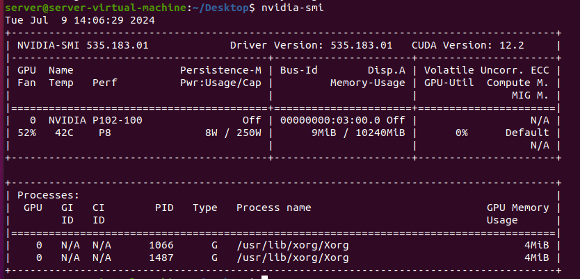
Task: Click the 9MiB / 10240MiB memory usage
Action: (358, 133)
